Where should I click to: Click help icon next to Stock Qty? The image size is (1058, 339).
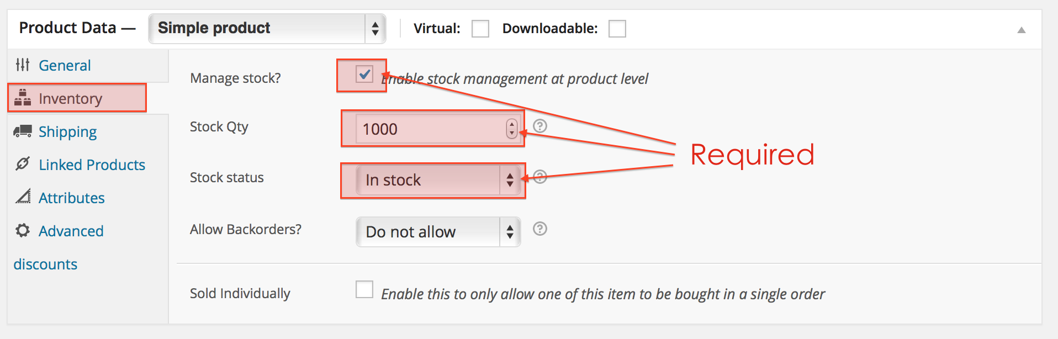pos(540,126)
